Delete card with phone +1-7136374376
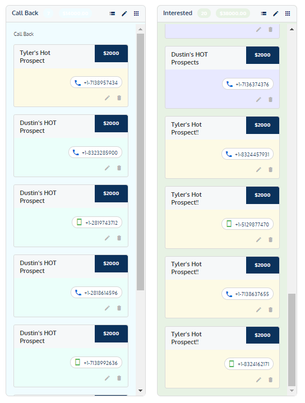 [x=271, y=99]
